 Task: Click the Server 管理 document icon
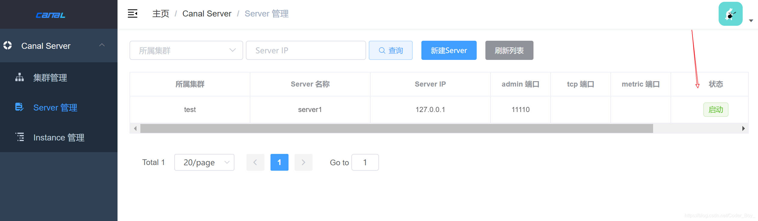20,107
